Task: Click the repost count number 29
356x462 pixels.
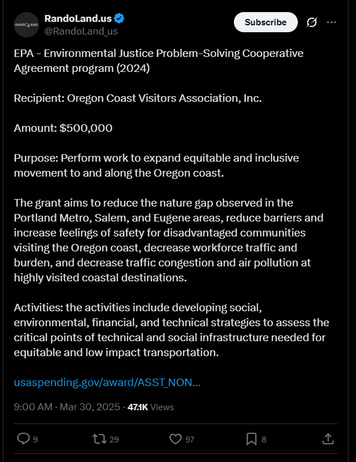Action: point(114,440)
